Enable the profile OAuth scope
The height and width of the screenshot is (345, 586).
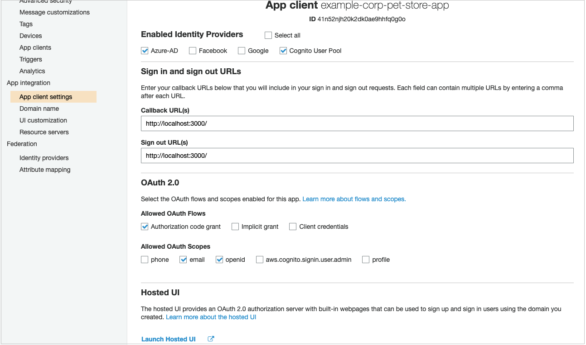click(x=365, y=259)
